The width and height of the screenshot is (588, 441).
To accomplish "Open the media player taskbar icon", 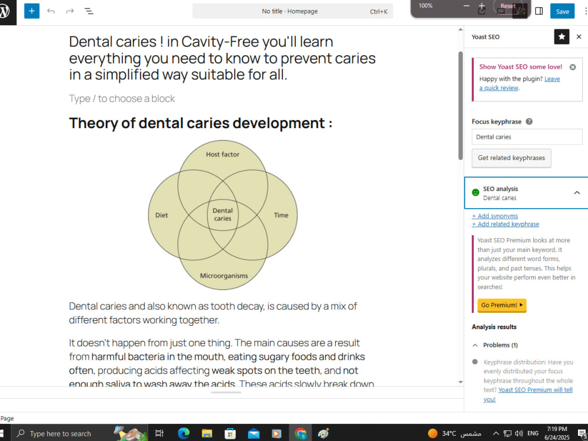I will [x=276, y=433].
